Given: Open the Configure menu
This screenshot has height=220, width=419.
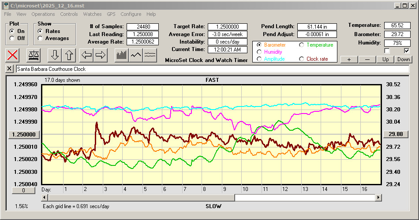Looking at the screenshot, I should (131, 14).
